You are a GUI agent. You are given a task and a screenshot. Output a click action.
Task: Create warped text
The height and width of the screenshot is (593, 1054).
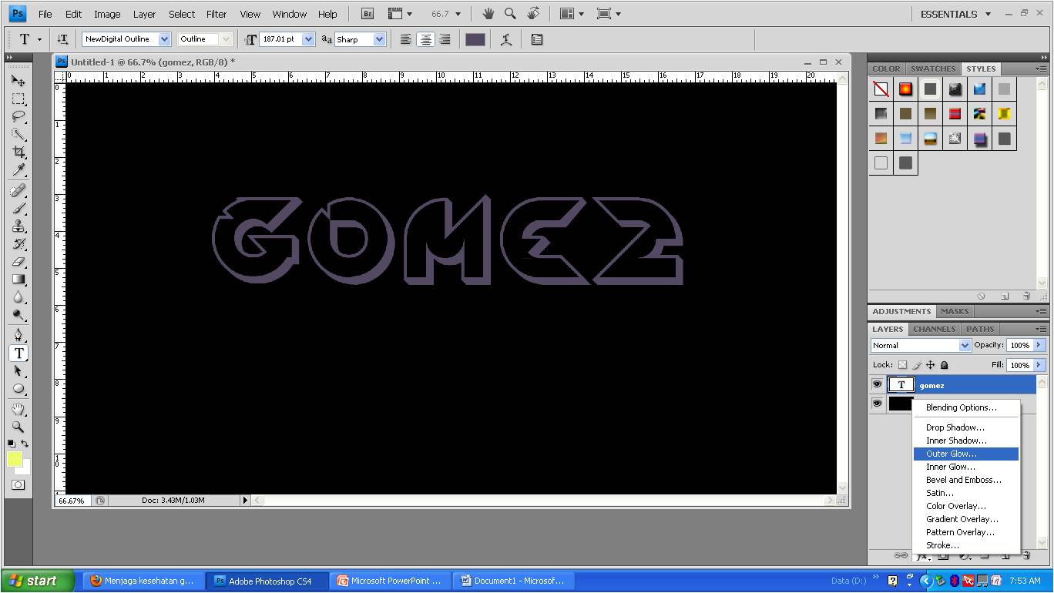point(506,39)
